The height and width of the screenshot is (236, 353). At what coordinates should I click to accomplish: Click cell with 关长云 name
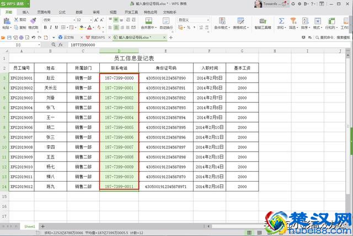[x=50, y=88]
